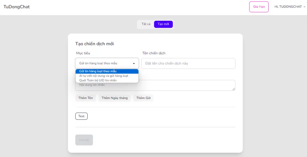Click the Thêm Ngày tháng button

click(x=115, y=98)
